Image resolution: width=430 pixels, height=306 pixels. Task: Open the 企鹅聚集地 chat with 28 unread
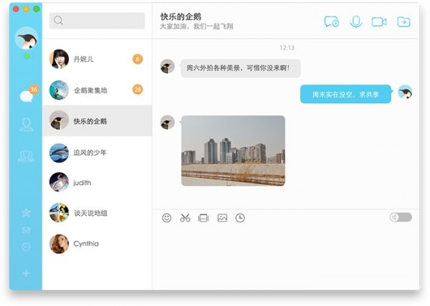click(97, 90)
